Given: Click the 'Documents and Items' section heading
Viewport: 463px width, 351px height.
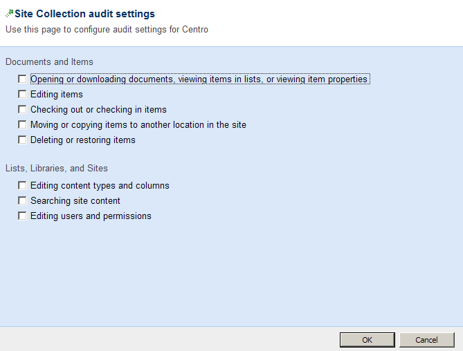Looking at the screenshot, I should coord(49,62).
